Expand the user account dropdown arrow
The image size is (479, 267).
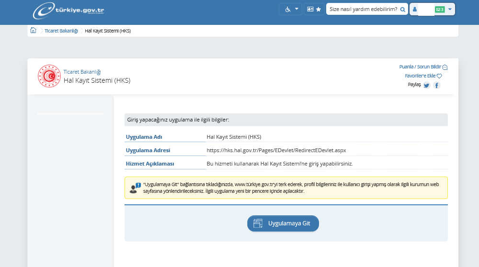coord(450,9)
